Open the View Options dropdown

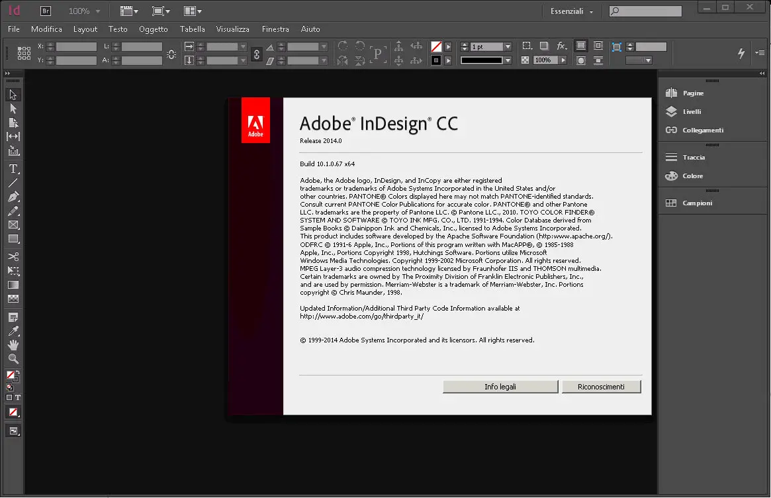[x=129, y=11]
